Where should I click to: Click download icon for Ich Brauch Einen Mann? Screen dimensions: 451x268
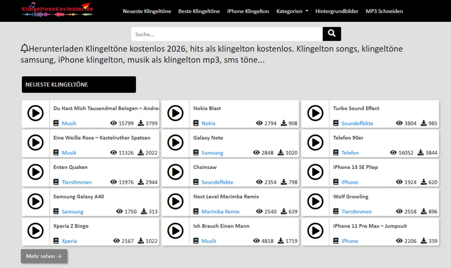tap(281, 241)
